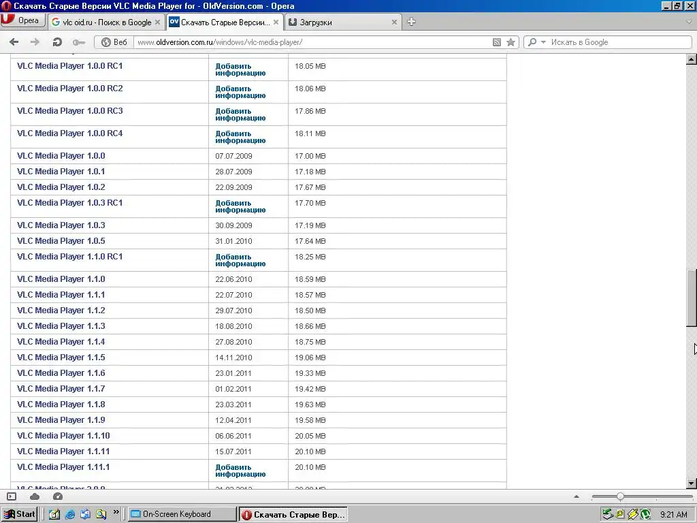Open VLC Media Player 1.0.0 RC3 link
Image resolution: width=697 pixels, height=523 pixels.
pyautogui.click(x=70, y=110)
